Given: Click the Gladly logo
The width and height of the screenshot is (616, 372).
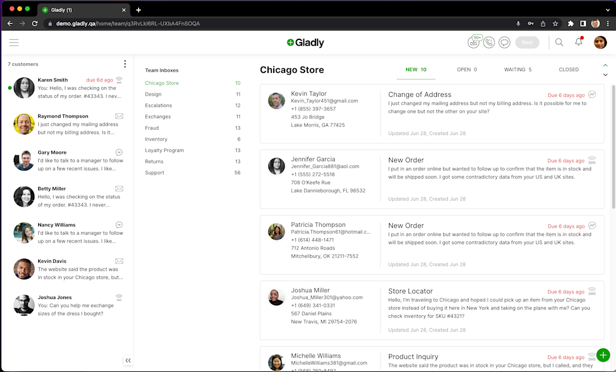Looking at the screenshot, I should click(x=306, y=42).
